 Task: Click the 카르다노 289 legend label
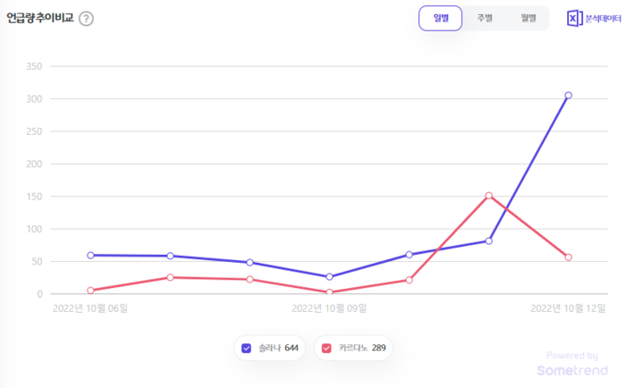click(360, 348)
